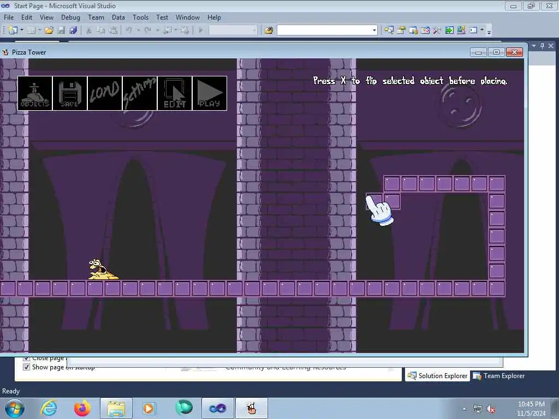Click the Solution Explorer toolbar icon
Screen dimensions: 559x419
click(389, 31)
